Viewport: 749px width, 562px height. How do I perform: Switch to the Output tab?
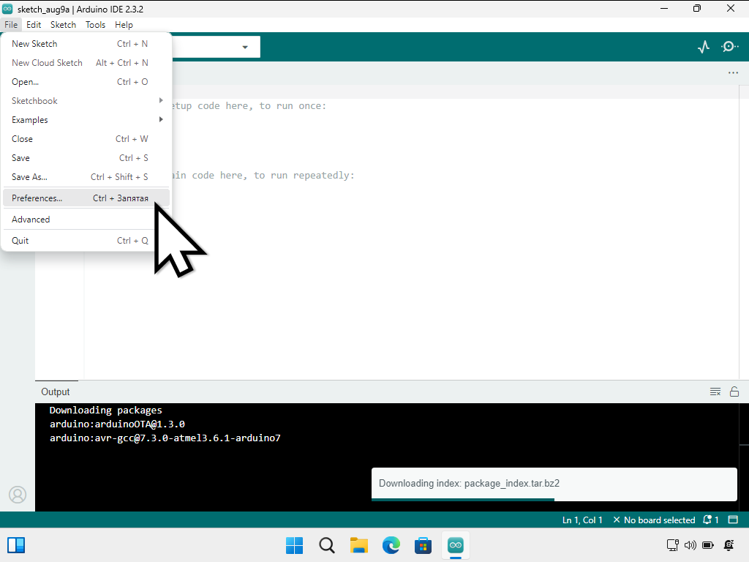[x=56, y=392]
